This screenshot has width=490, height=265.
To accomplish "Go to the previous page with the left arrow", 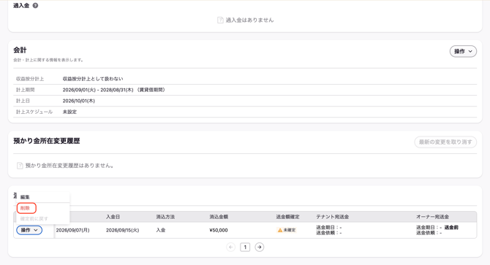I will click(x=230, y=247).
